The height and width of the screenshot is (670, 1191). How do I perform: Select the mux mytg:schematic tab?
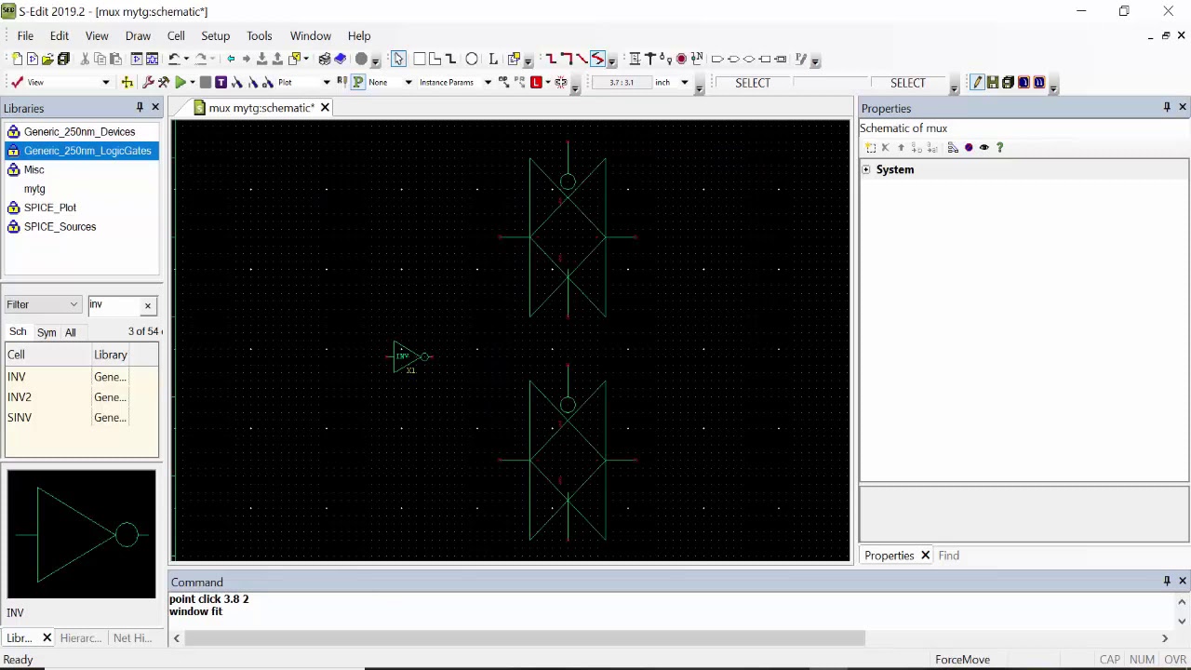pyautogui.click(x=261, y=108)
